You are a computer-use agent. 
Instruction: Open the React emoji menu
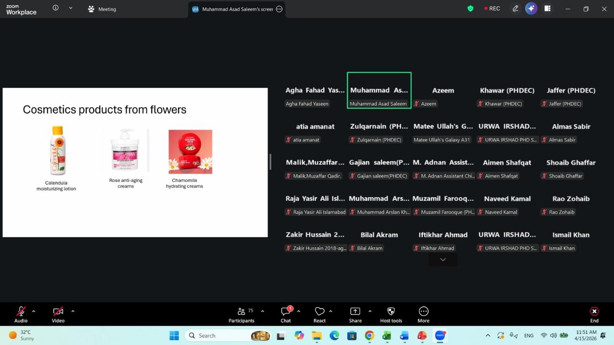click(x=319, y=314)
